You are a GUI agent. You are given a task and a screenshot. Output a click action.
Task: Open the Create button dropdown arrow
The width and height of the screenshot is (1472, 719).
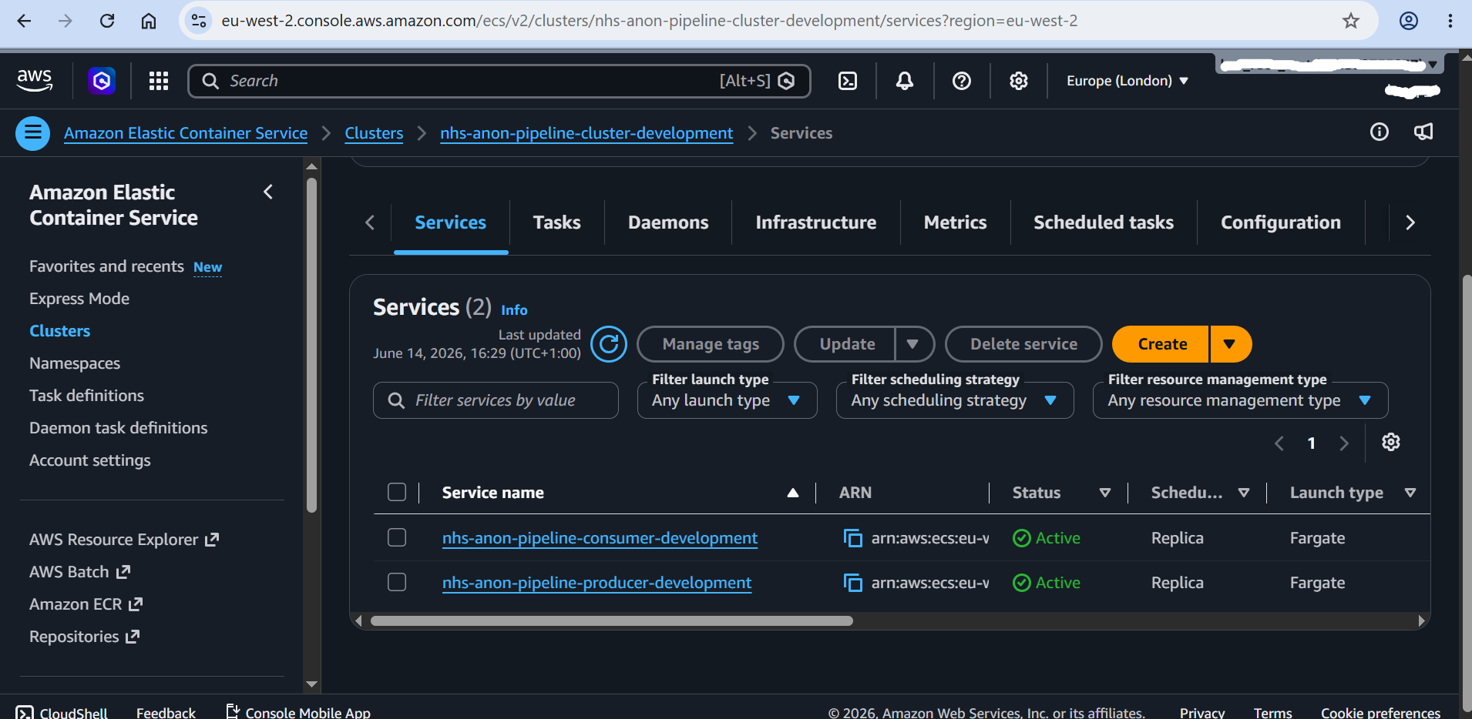pyautogui.click(x=1230, y=344)
